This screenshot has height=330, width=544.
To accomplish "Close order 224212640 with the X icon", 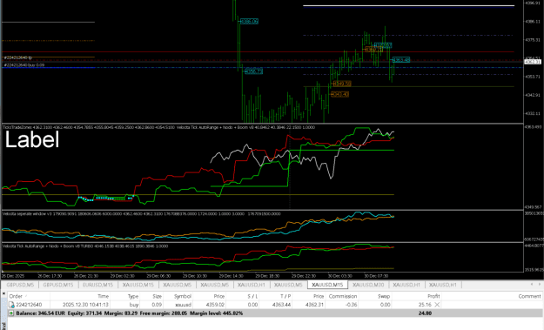I will click(x=437, y=305).
